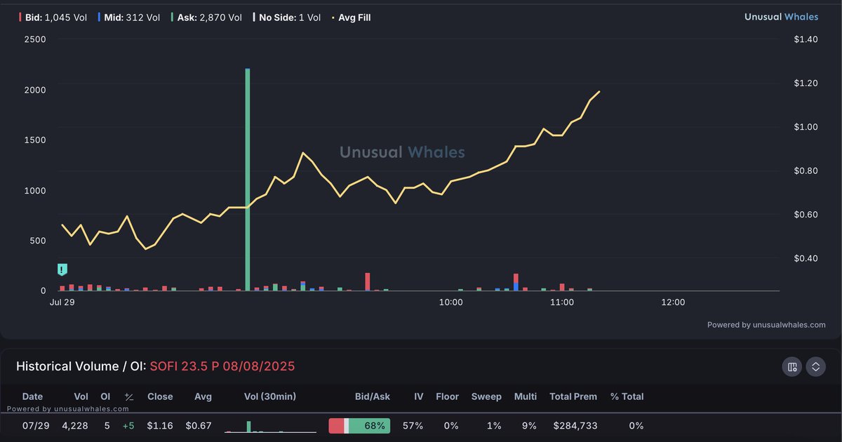Viewport: 842px width, 442px height.
Task: Toggle the Avg Fill line legend
Action: coord(351,17)
